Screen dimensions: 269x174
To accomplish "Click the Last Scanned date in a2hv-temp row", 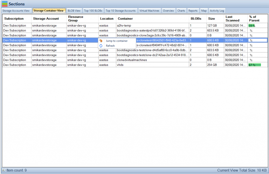I will 236,26.
